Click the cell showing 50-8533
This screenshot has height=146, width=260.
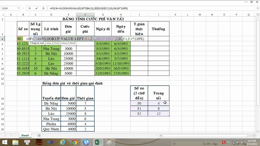[x=23, y=49]
